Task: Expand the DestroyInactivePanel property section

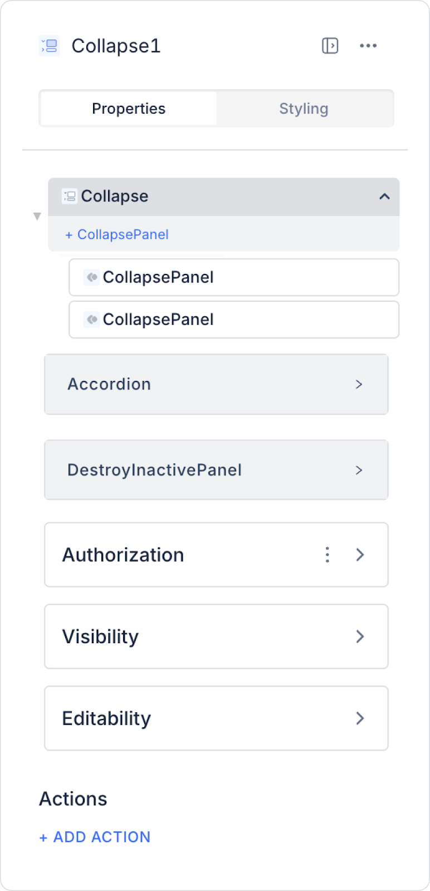Action: click(x=359, y=470)
